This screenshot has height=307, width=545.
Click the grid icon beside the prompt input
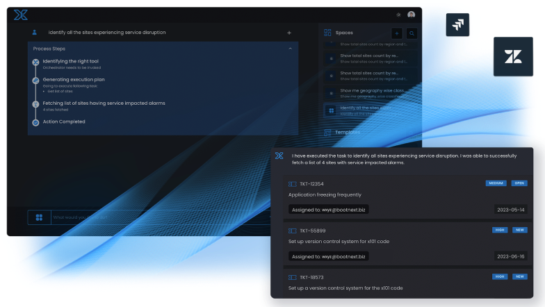(40, 217)
